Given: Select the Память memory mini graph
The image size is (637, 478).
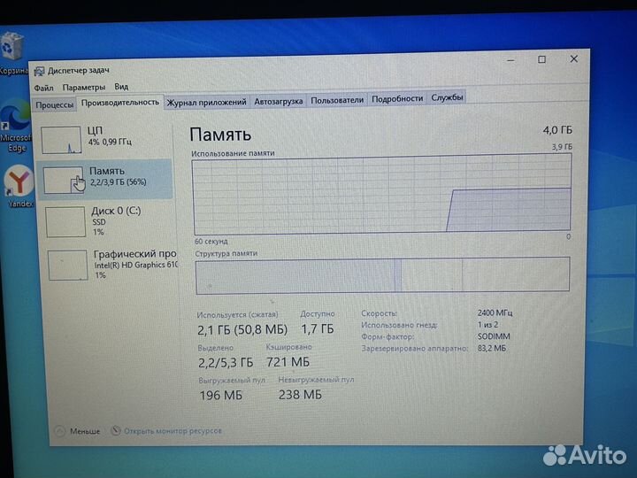Looking at the screenshot, I should pyautogui.click(x=63, y=180).
